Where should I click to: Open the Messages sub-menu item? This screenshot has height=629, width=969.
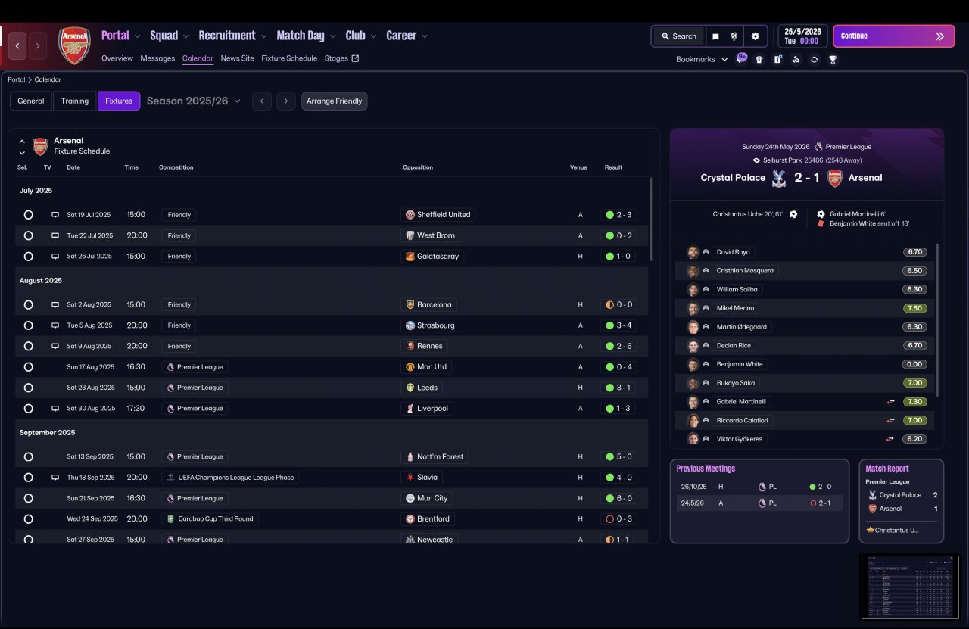tap(157, 58)
